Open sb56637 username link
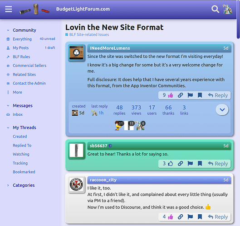This screenshot has width=240, height=226. click(98, 146)
